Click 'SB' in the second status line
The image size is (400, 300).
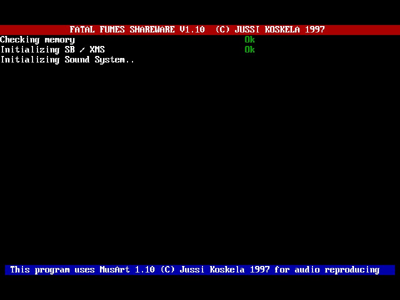coord(69,49)
